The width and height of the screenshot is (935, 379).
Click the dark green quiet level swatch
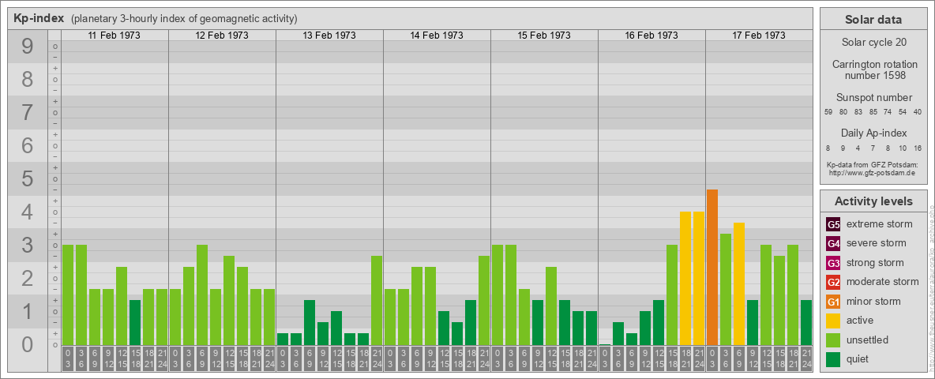click(x=833, y=358)
